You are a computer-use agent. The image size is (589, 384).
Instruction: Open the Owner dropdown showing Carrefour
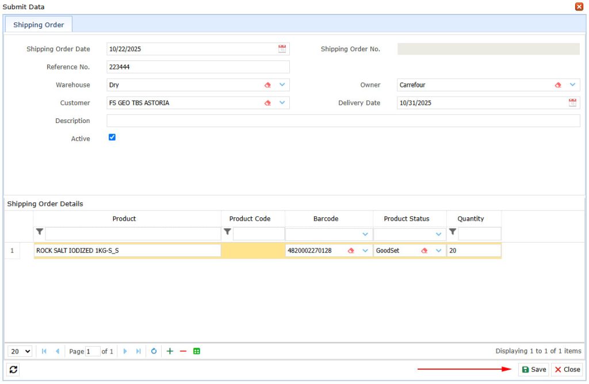pyautogui.click(x=573, y=85)
